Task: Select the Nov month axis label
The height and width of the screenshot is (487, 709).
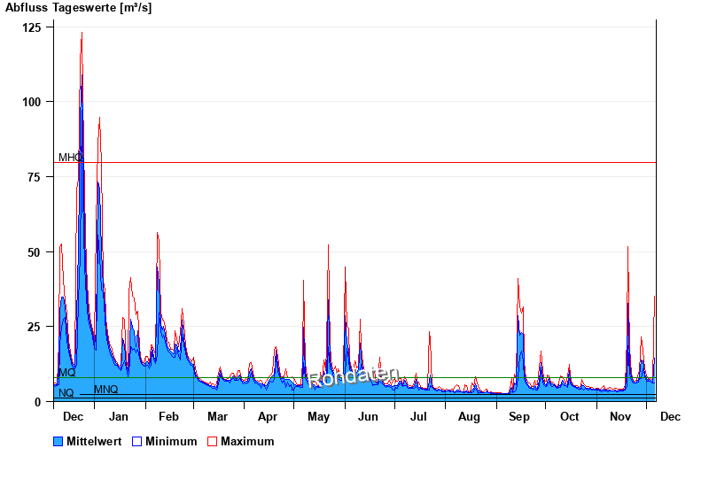Action: (620, 416)
